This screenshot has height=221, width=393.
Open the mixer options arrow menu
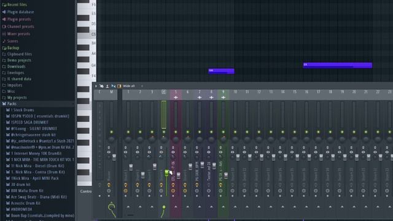(96, 86)
